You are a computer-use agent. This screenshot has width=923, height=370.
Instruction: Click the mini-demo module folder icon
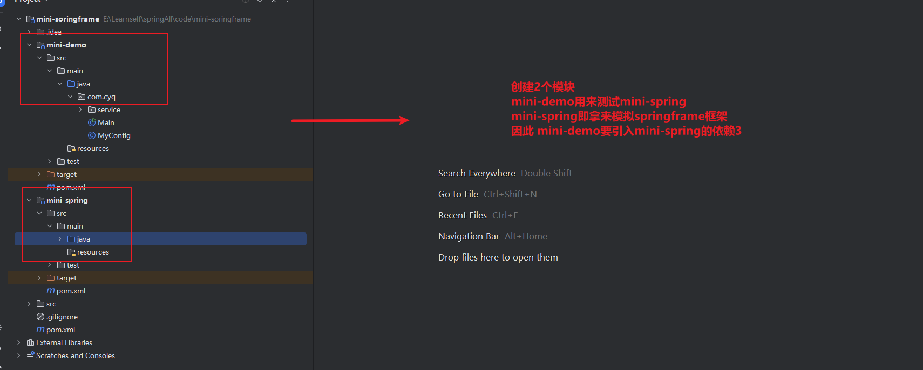click(40, 45)
